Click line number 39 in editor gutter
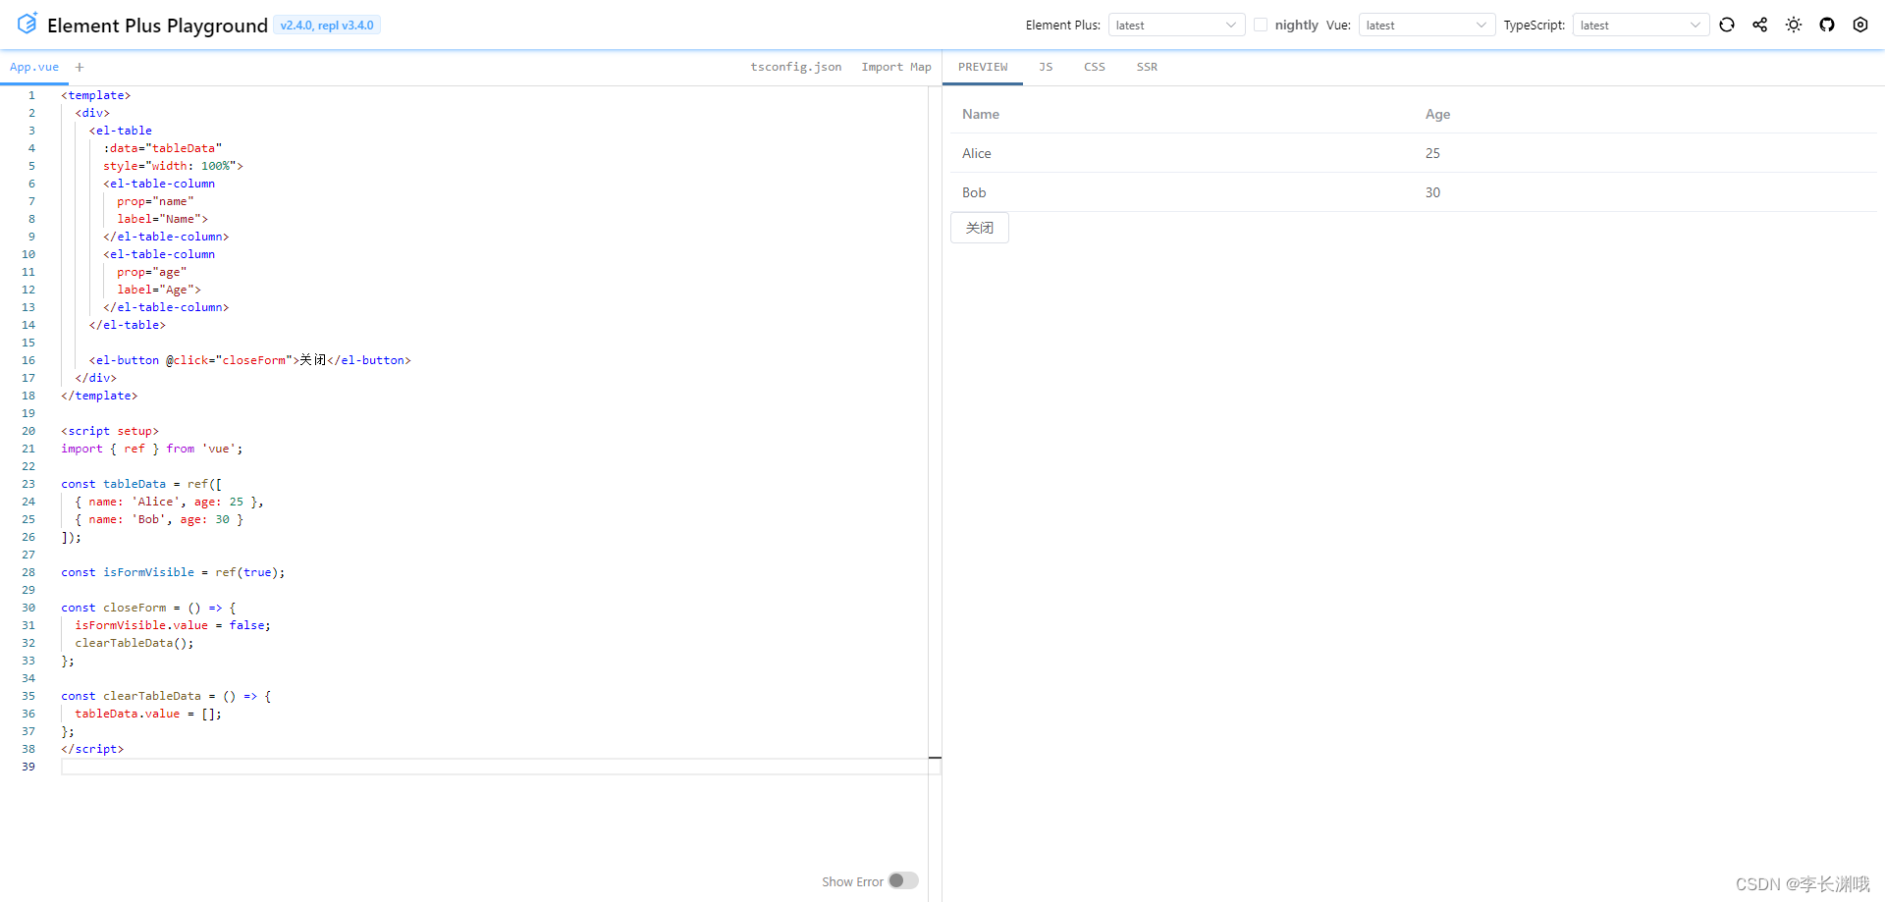 pos(28,767)
